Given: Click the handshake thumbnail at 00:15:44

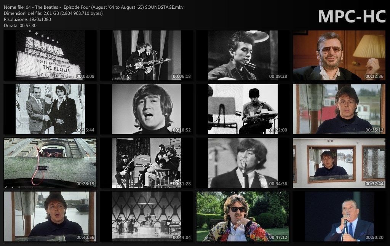Looking at the screenshot, I should (50, 109).
